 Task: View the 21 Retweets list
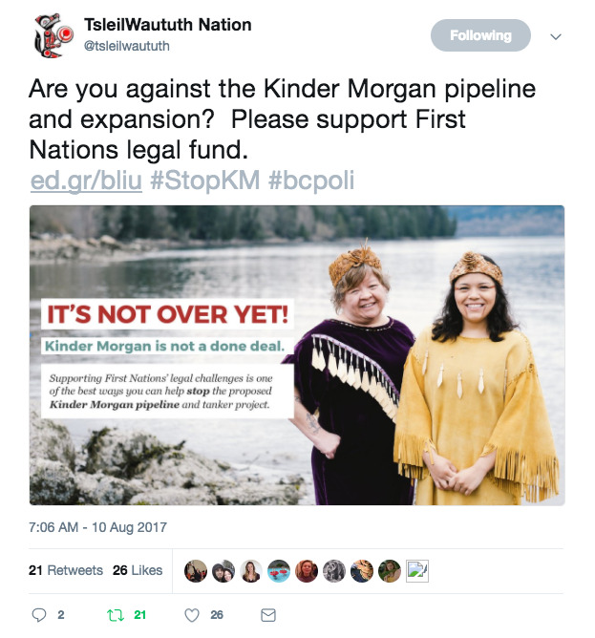pyautogui.click(x=66, y=570)
